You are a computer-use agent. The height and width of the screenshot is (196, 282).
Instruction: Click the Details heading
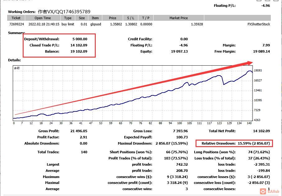pos(14,60)
